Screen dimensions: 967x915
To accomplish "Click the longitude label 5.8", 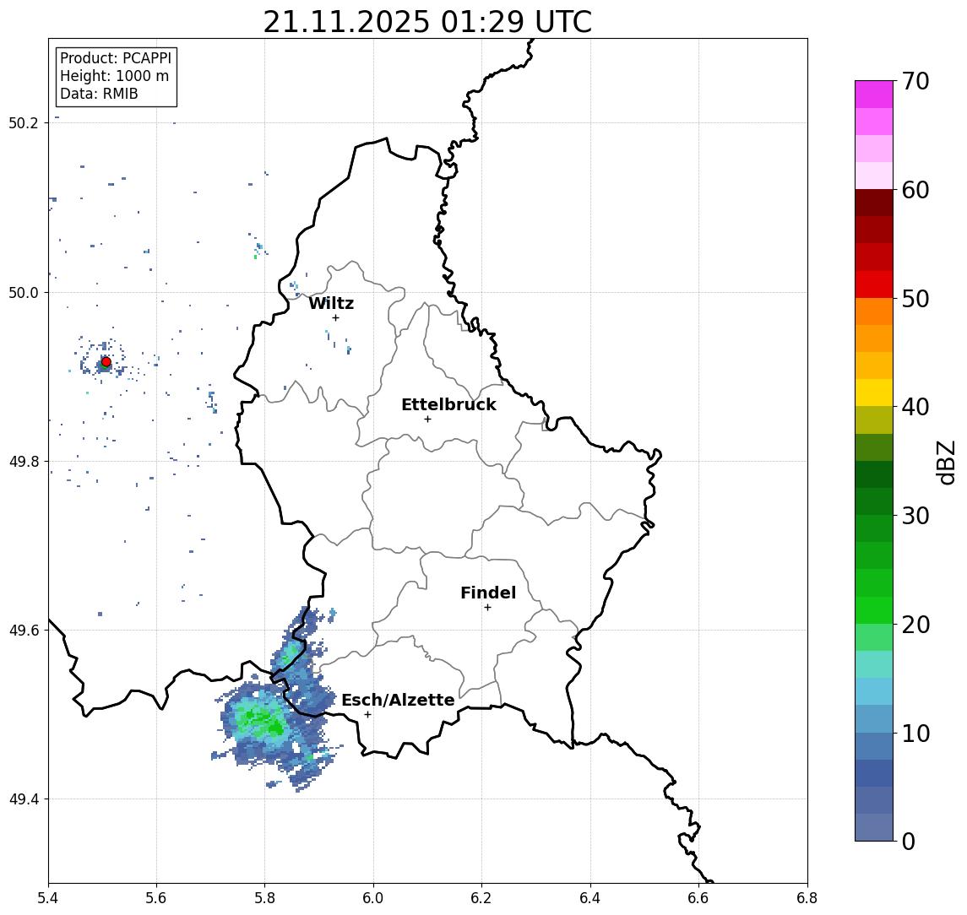I will [x=264, y=898].
